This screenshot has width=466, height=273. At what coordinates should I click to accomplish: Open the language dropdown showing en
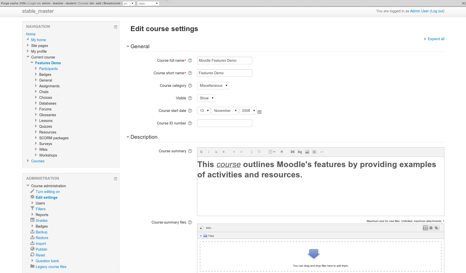click(x=129, y=4)
